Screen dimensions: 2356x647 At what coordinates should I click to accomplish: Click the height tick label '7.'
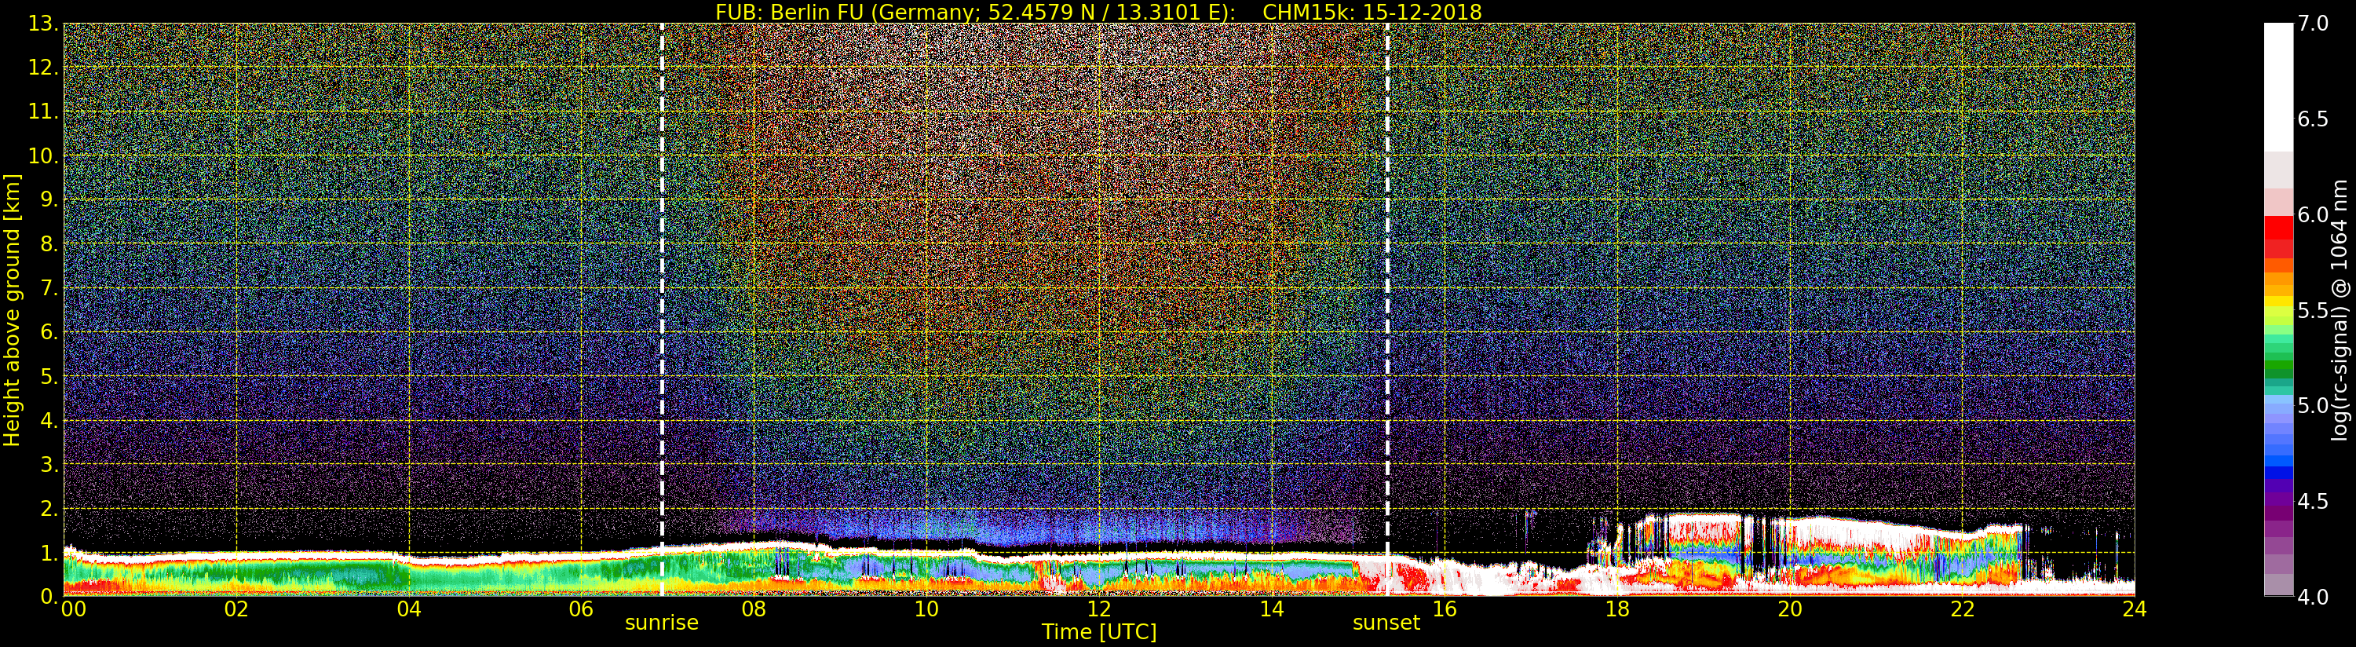pyautogui.click(x=49, y=288)
